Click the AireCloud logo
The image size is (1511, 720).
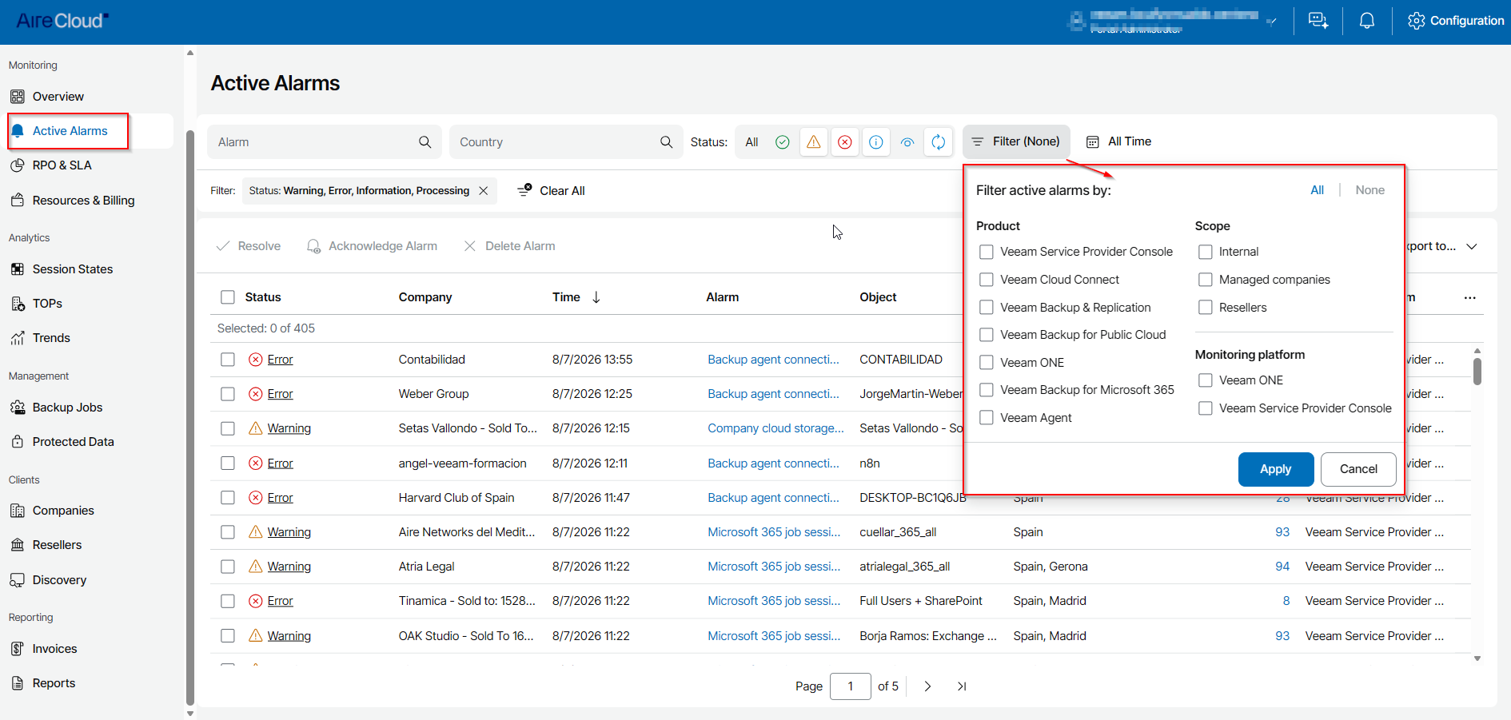(62, 21)
